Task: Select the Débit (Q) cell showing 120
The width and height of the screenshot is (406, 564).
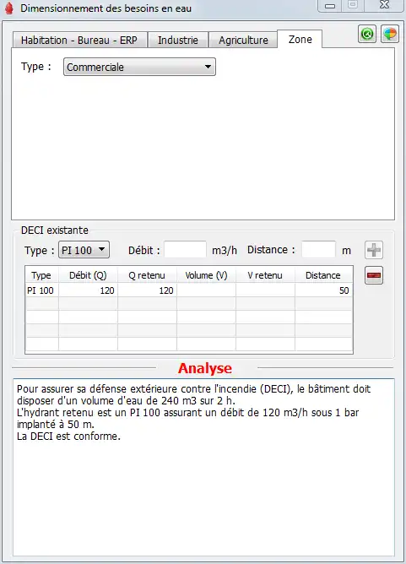Action: [x=88, y=290]
